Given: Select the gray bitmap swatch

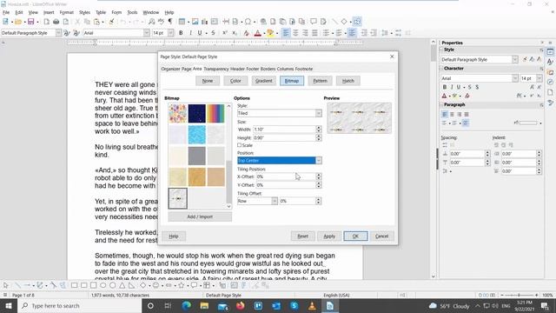Looking at the screenshot, I should point(197,156).
